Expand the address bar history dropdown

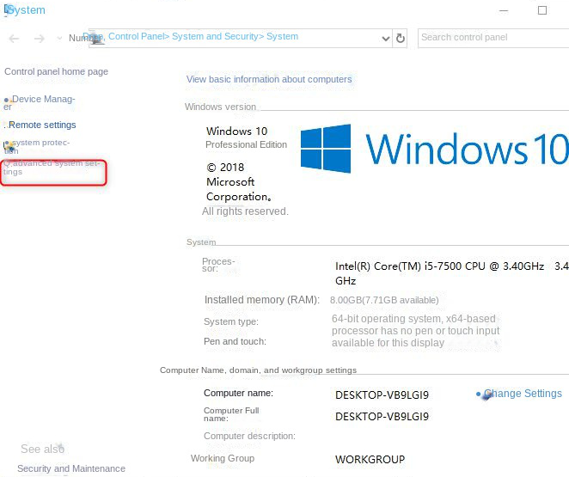[386, 38]
